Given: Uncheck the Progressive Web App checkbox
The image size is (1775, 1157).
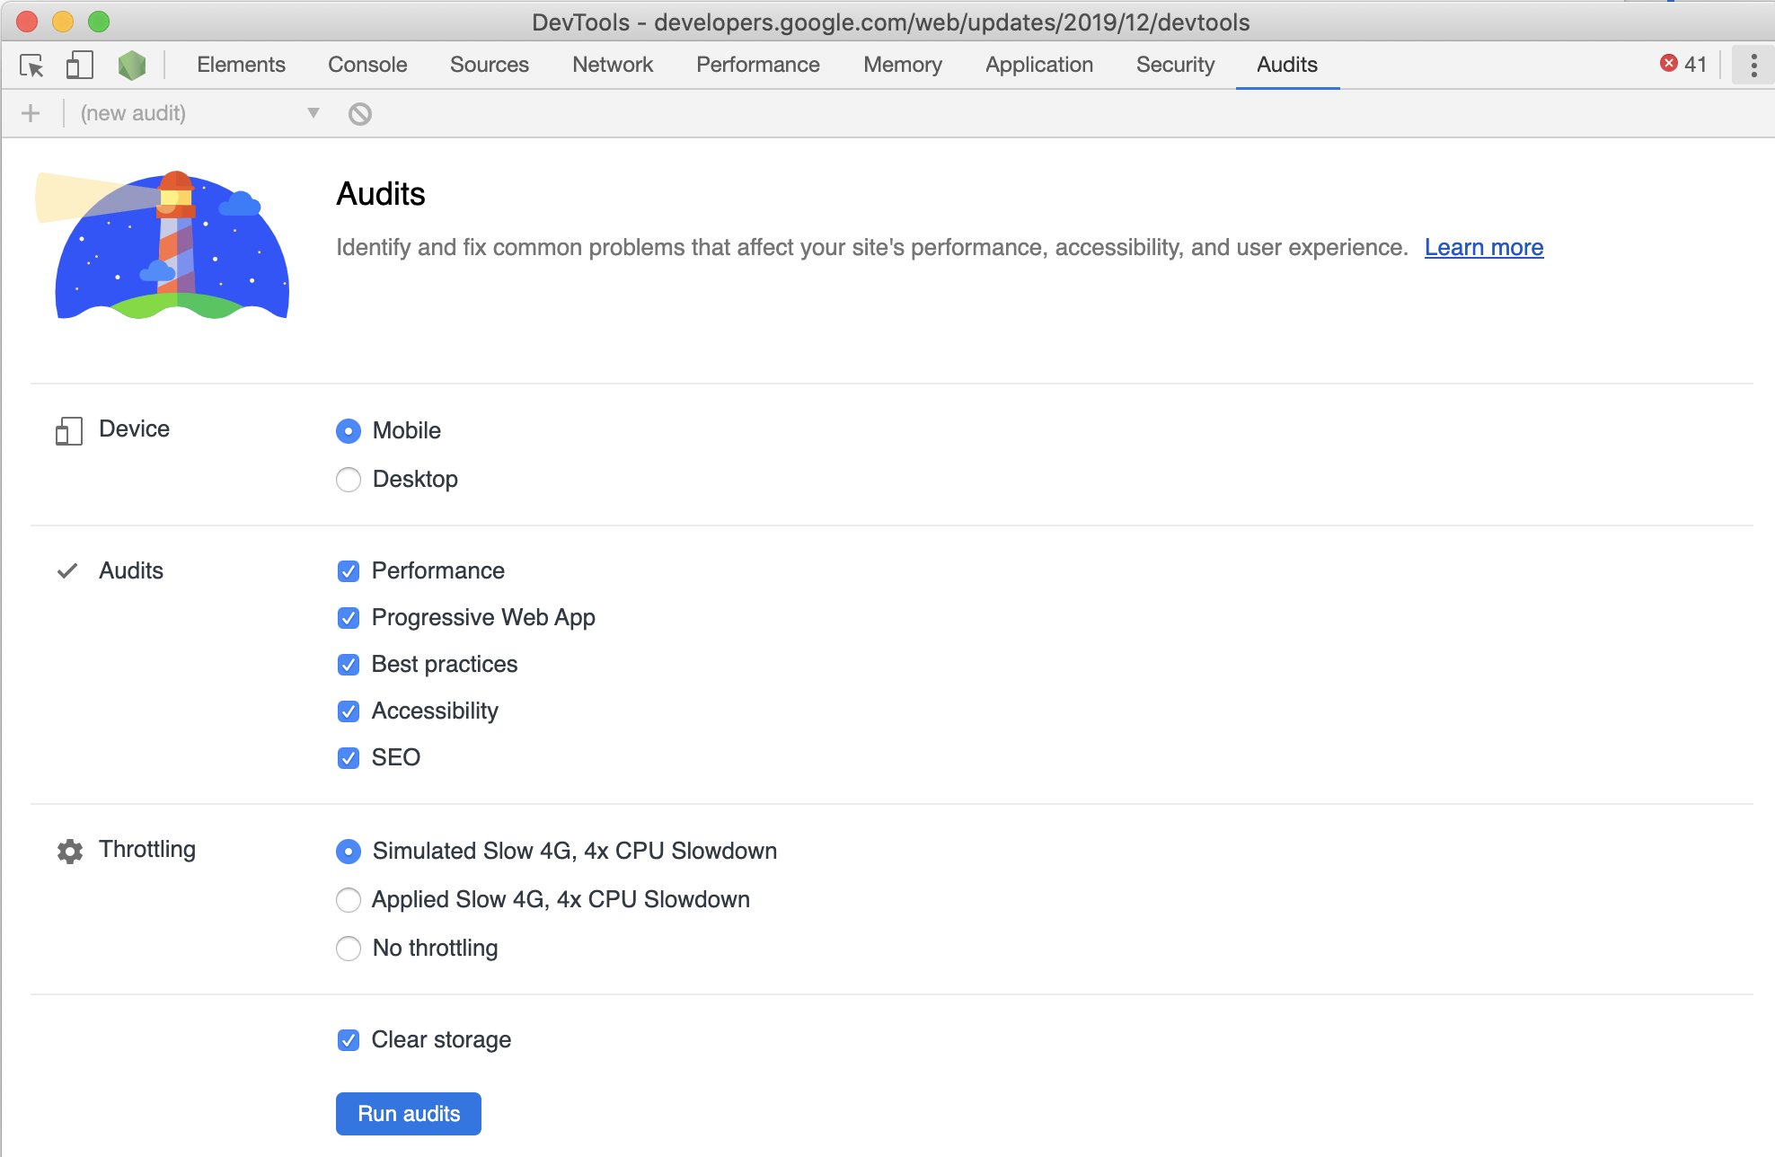Looking at the screenshot, I should pos(349,618).
